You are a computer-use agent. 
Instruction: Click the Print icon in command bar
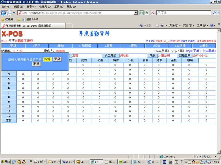(162, 25)
